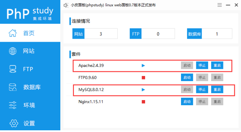This screenshot has height=132, width=241.
Task: Select the MySQL8.0.12 service name
Action: 91,90
